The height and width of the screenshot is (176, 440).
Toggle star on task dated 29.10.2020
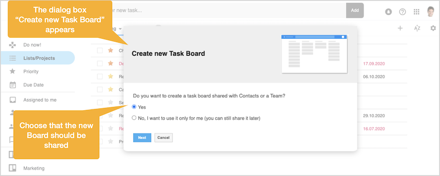tap(110, 115)
